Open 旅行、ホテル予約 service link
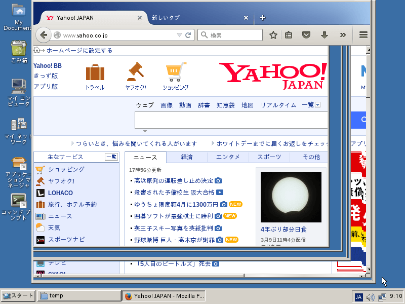This screenshot has width=405, height=304. tap(72, 205)
